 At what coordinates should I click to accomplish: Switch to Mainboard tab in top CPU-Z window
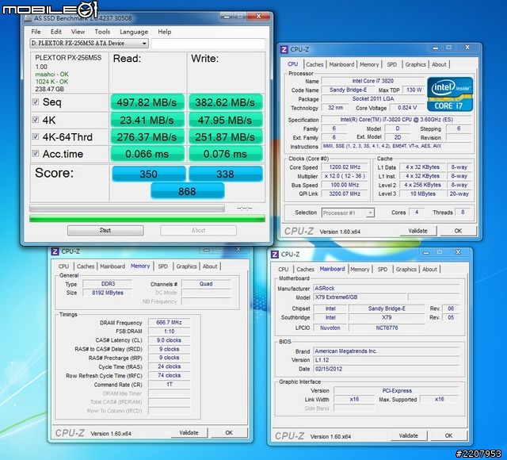(x=341, y=64)
